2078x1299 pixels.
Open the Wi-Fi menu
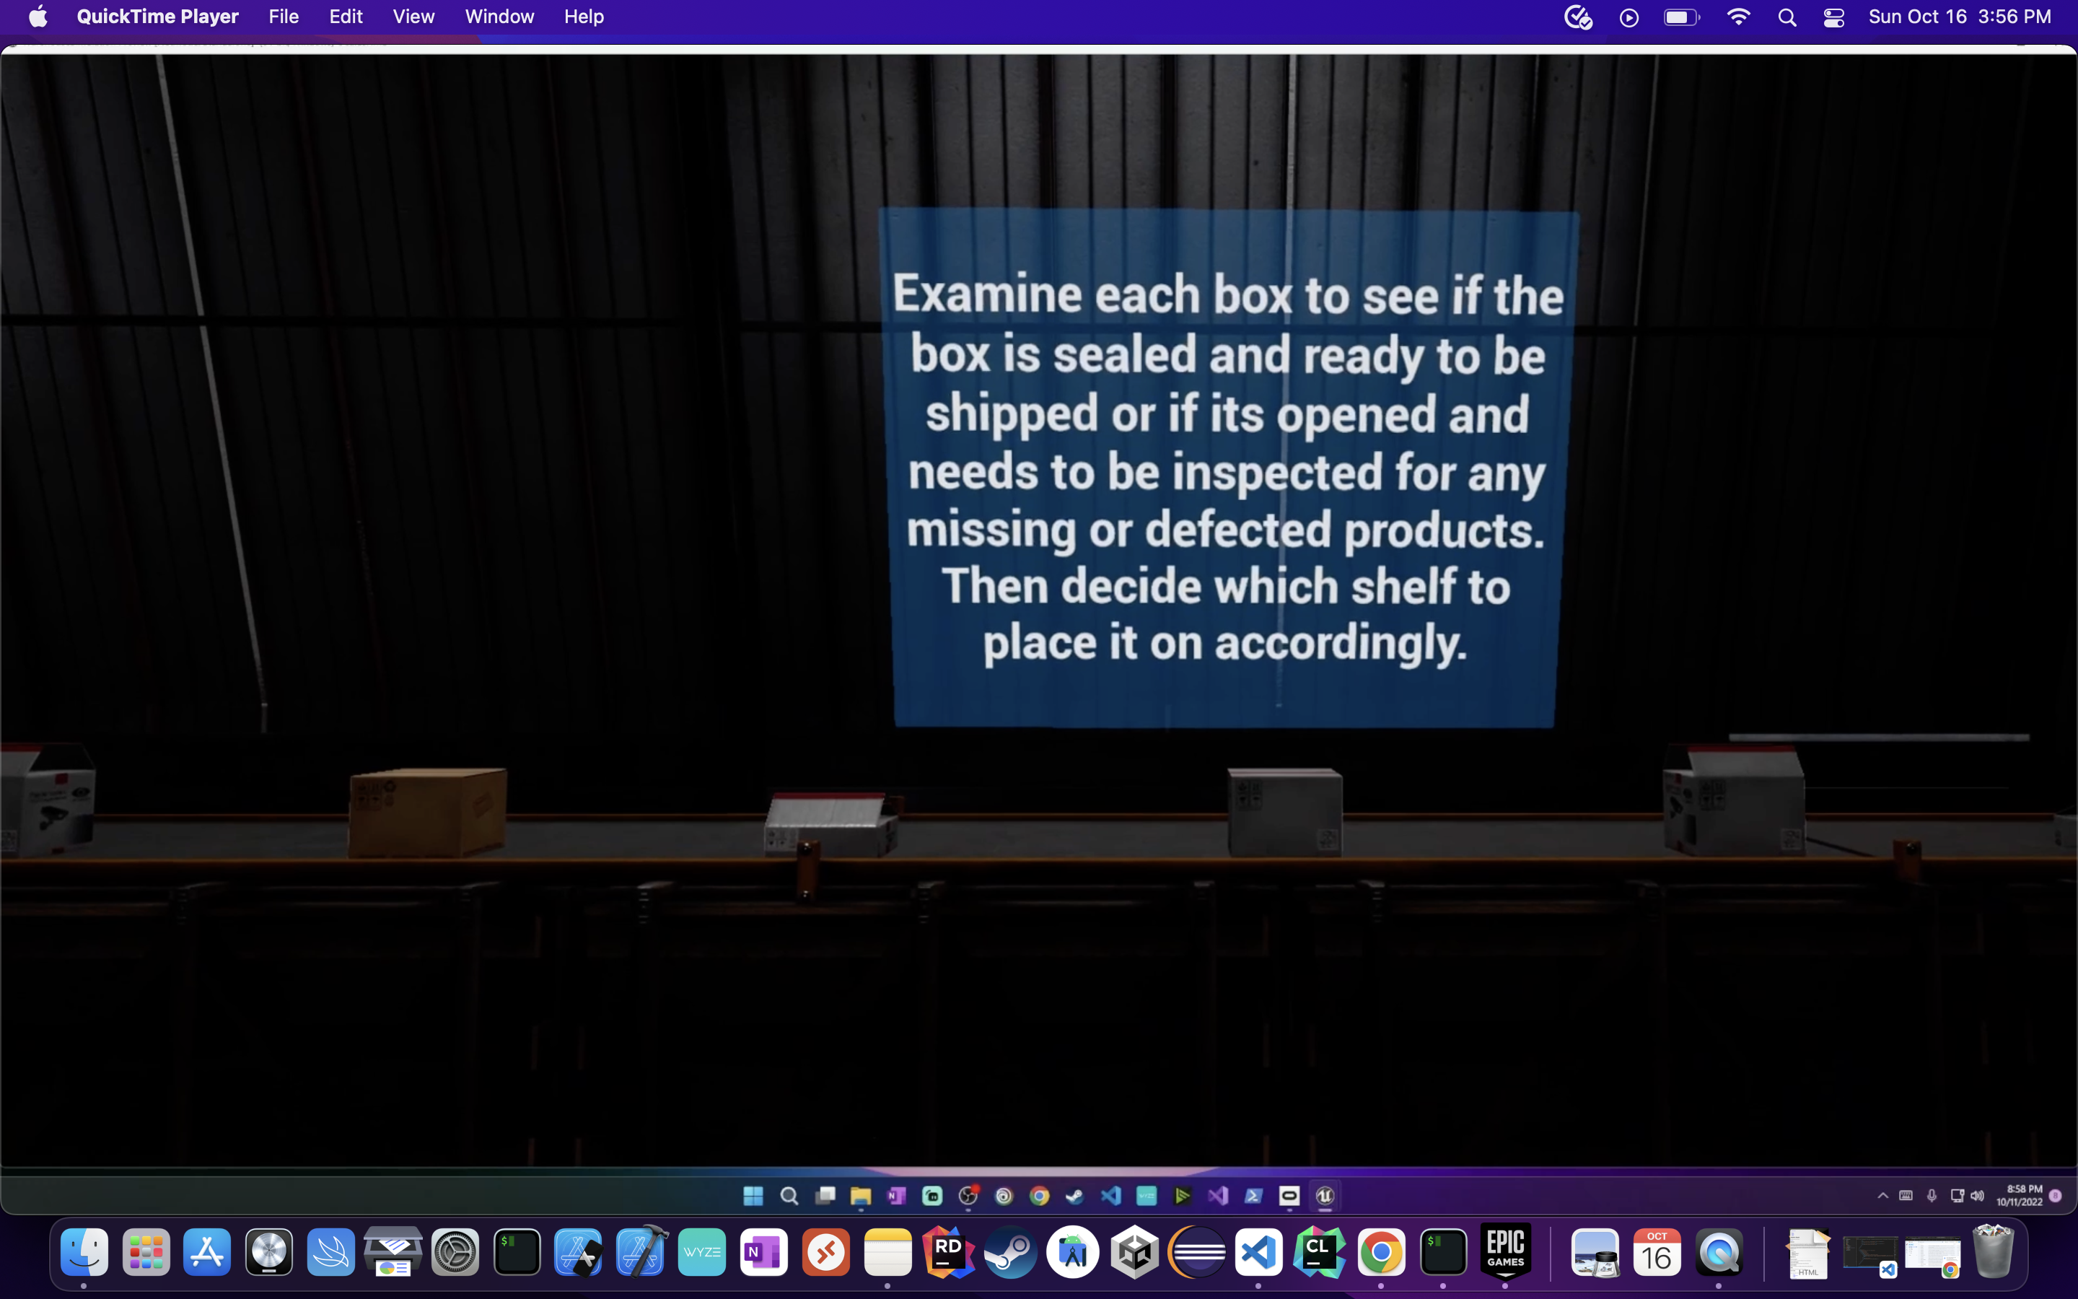tap(1738, 17)
